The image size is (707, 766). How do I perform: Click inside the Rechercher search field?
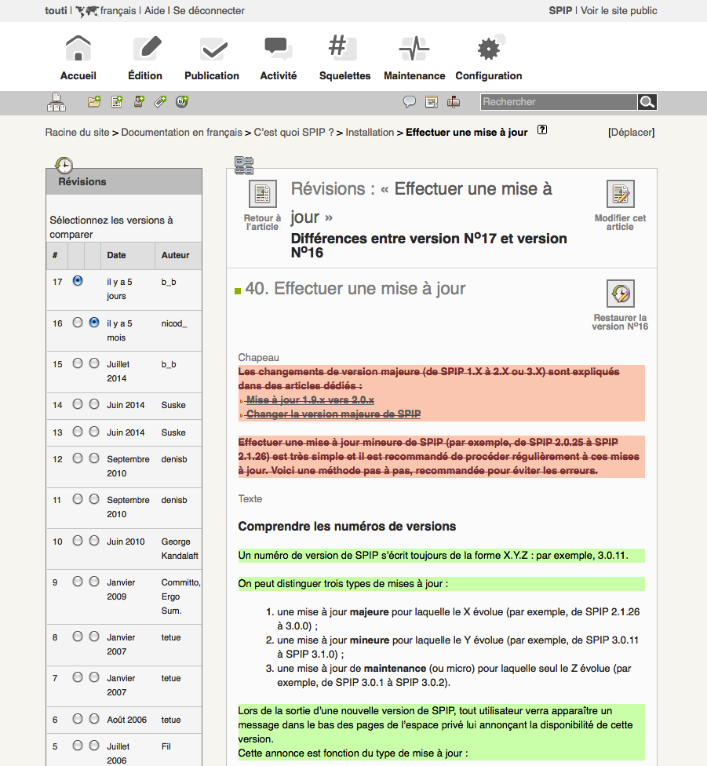(x=557, y=102)
